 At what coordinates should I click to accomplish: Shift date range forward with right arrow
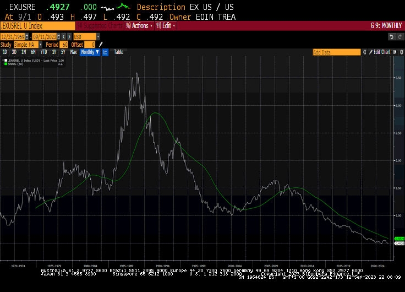click(69, 37)
